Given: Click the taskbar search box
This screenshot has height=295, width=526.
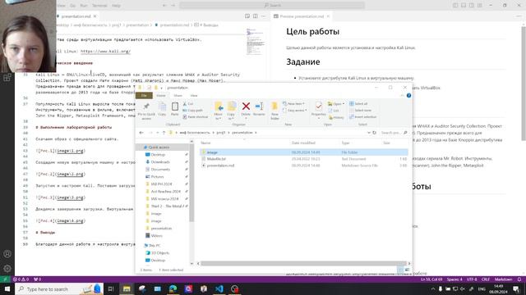Looking at the screenshot, I should tap(59, 289).
